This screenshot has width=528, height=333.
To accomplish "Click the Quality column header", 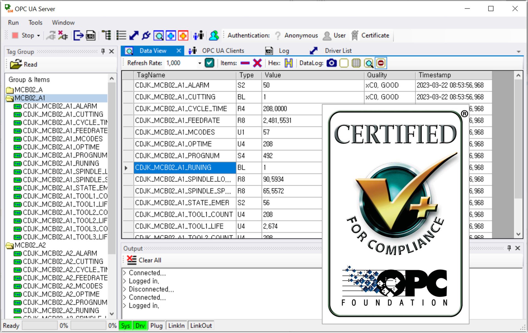I will click(390, 75).
